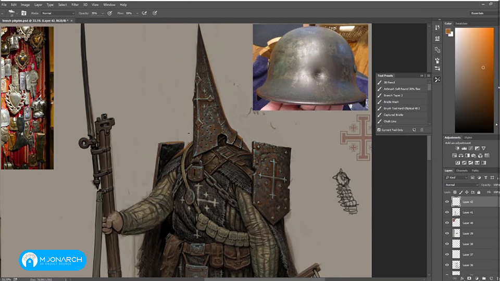Open the Flow 50% slider dropdown arrow
Image resolution: width=500 pixels, height=281 pixels.
pos(137,14)
